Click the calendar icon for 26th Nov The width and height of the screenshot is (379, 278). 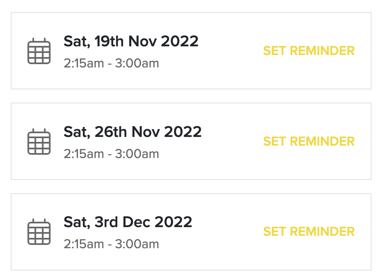[x=39, y=141]
